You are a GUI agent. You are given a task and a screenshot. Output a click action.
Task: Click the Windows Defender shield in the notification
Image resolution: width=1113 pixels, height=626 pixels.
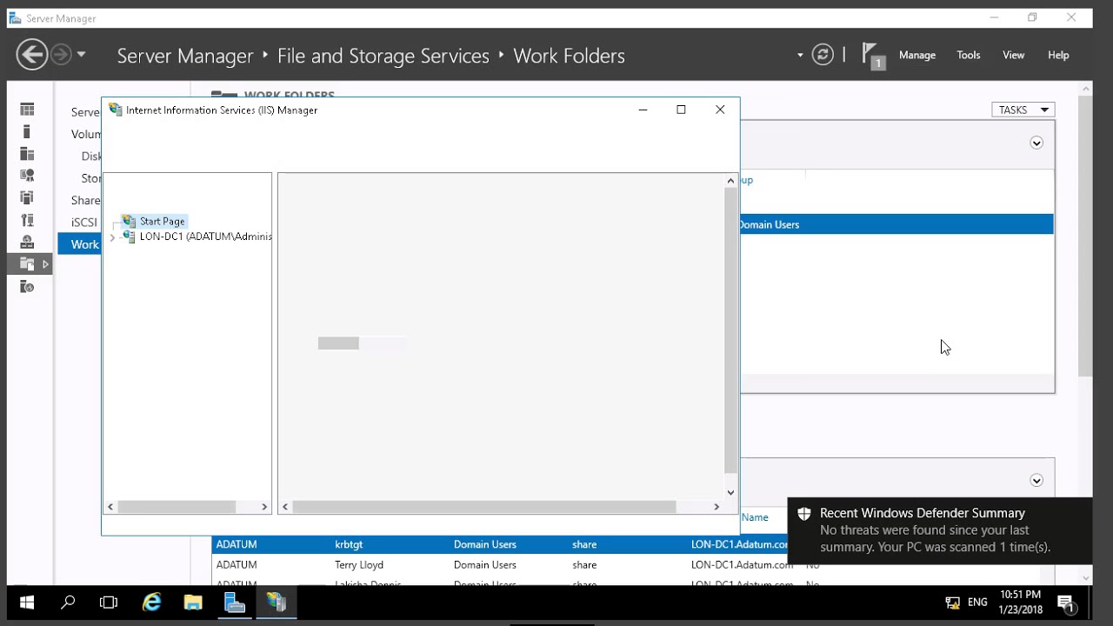point(804,514)
